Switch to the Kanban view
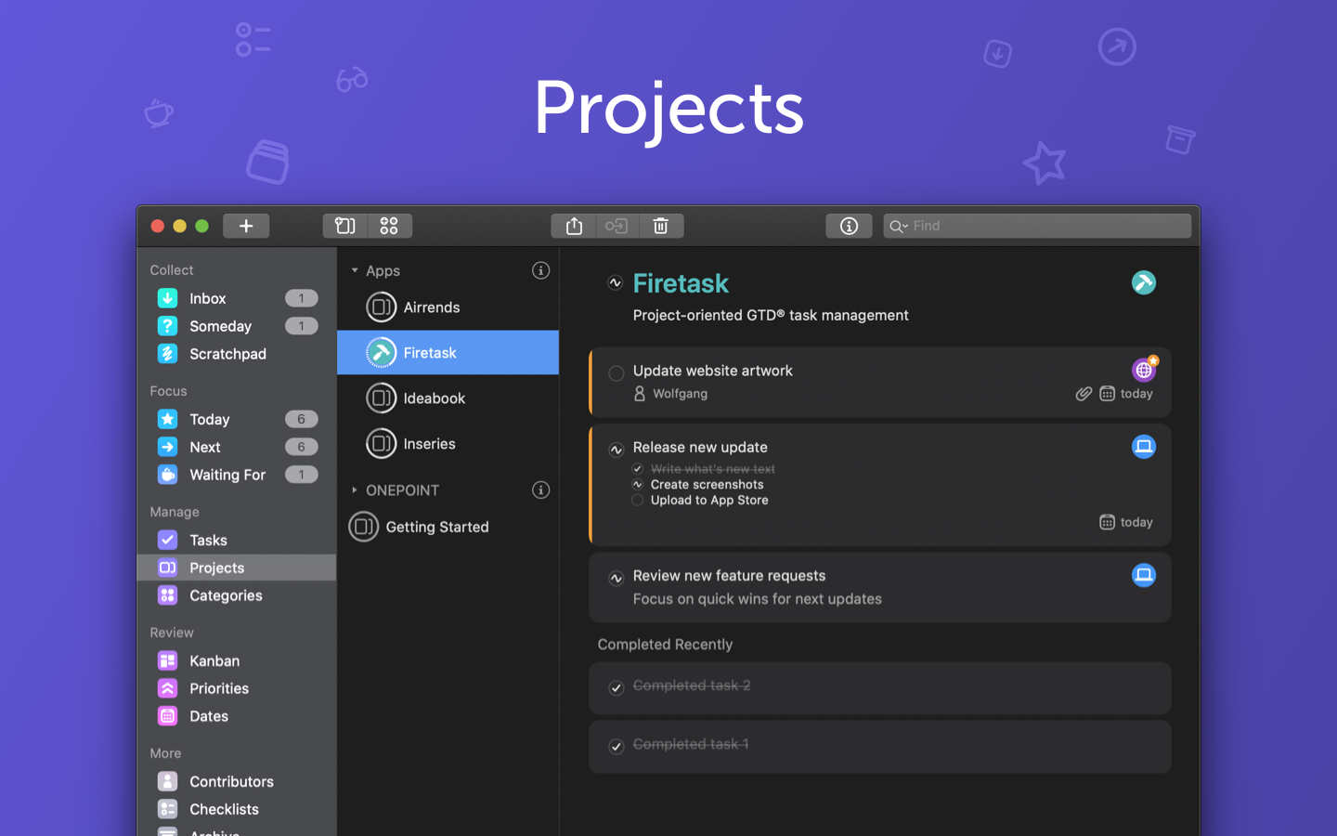Screen dimensions: 1337x836 point(214,660)
